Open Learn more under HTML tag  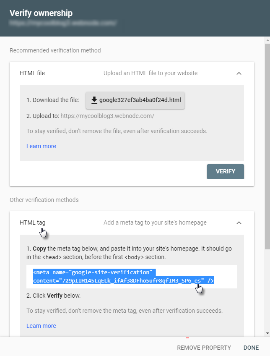point(41,326)
